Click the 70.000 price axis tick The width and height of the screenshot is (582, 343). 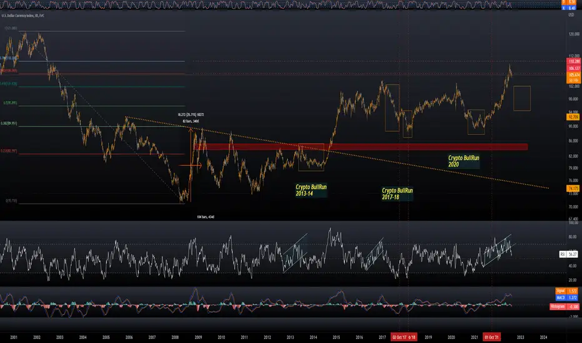pyautogui.click(x=573, y=207)
